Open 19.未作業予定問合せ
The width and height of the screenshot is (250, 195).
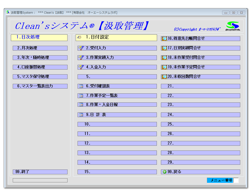click(x=201, y=67)
